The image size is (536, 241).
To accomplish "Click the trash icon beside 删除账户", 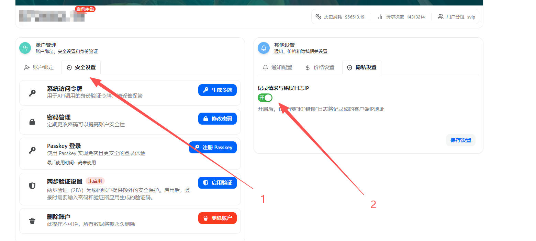I will pyautogui.click(x=32, y=221).
